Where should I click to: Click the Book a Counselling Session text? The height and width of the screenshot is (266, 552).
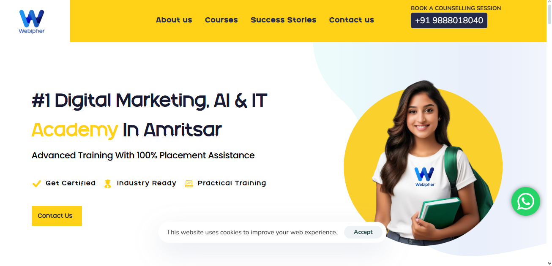(x=456, y=8)
